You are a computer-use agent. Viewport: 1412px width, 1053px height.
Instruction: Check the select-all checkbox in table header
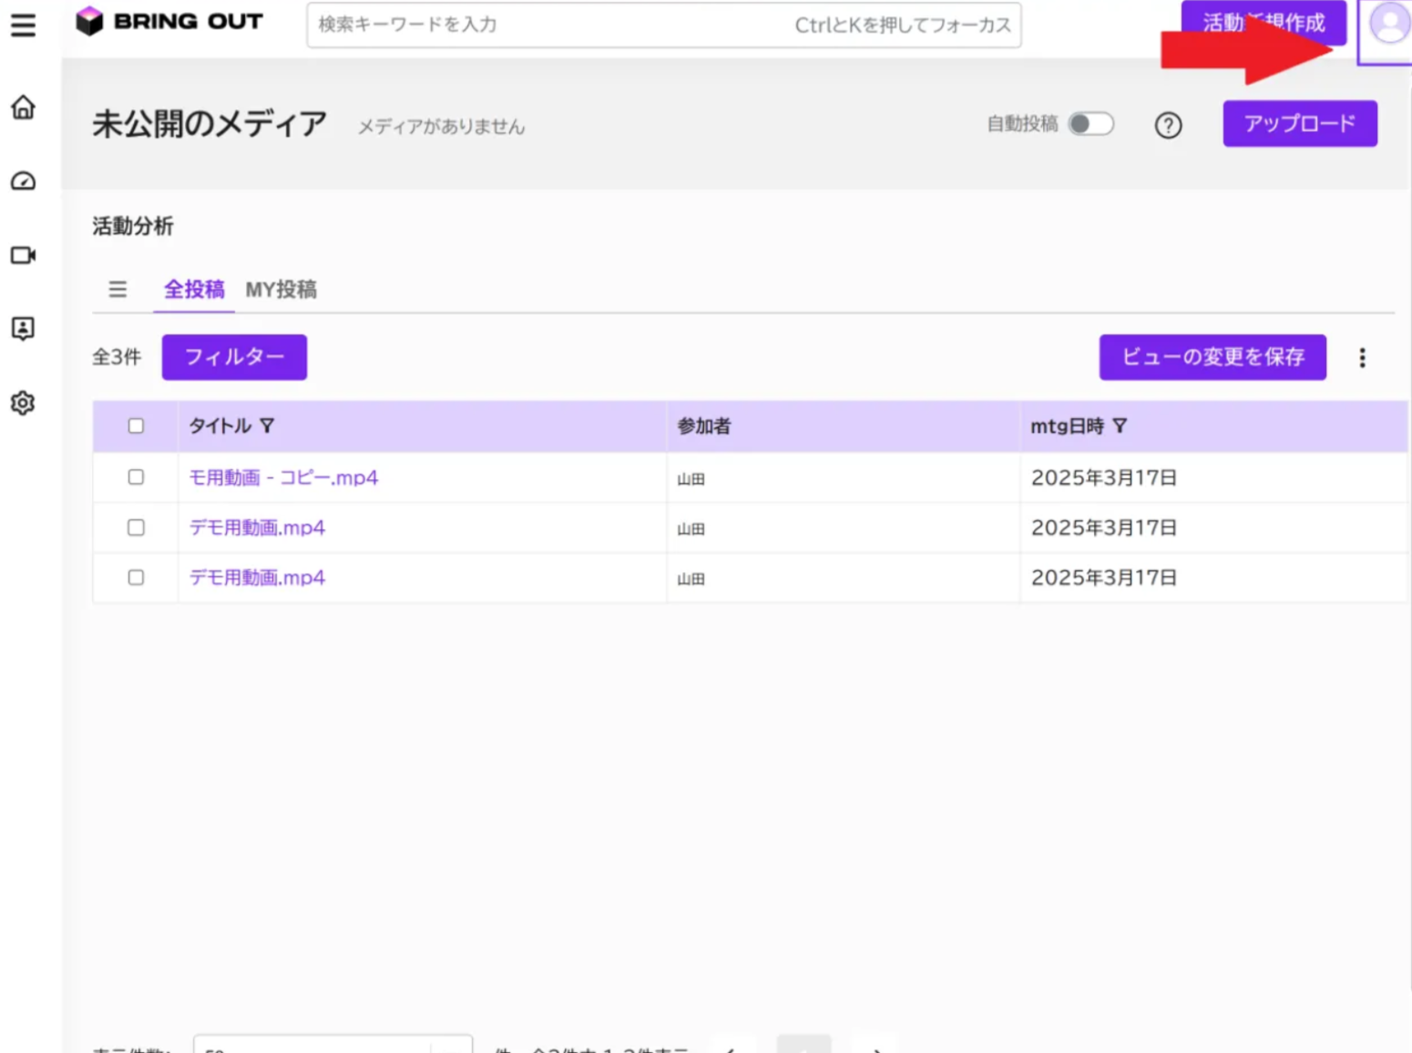coord(136,425)
